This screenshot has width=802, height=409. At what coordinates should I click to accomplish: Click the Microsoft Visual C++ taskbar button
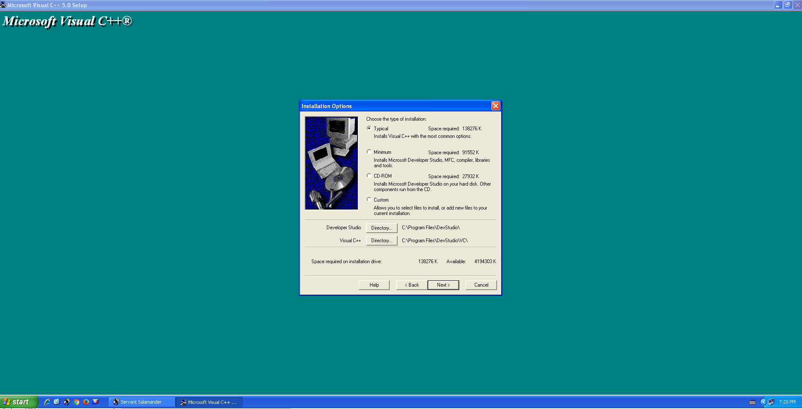(x=209, y=402)
